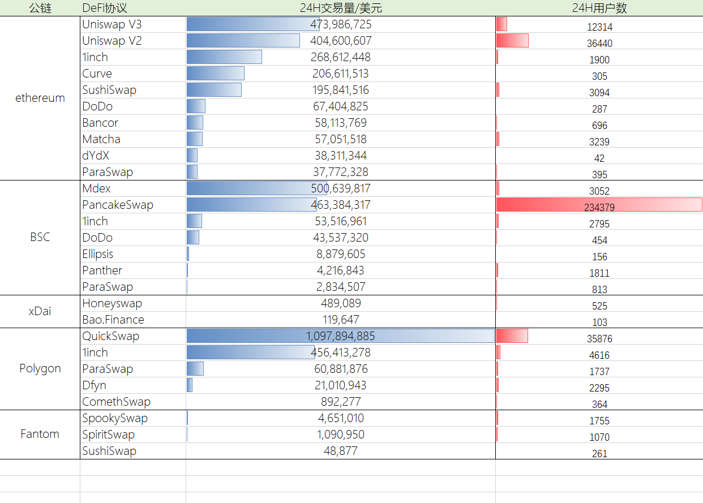The width and height of the screenshot is (703, 503).
Task: Select the user count cell 261
Action: (599, 451)
